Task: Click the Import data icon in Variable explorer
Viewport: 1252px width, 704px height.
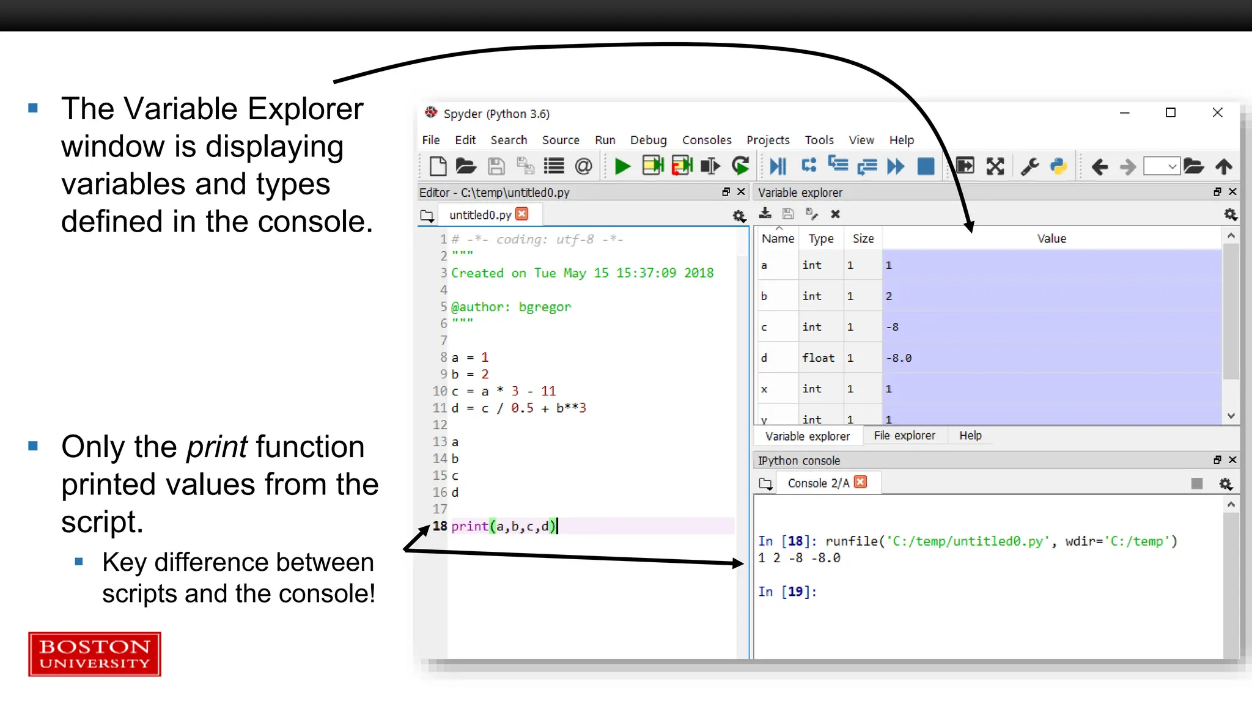Action: (x=765, y=214)
